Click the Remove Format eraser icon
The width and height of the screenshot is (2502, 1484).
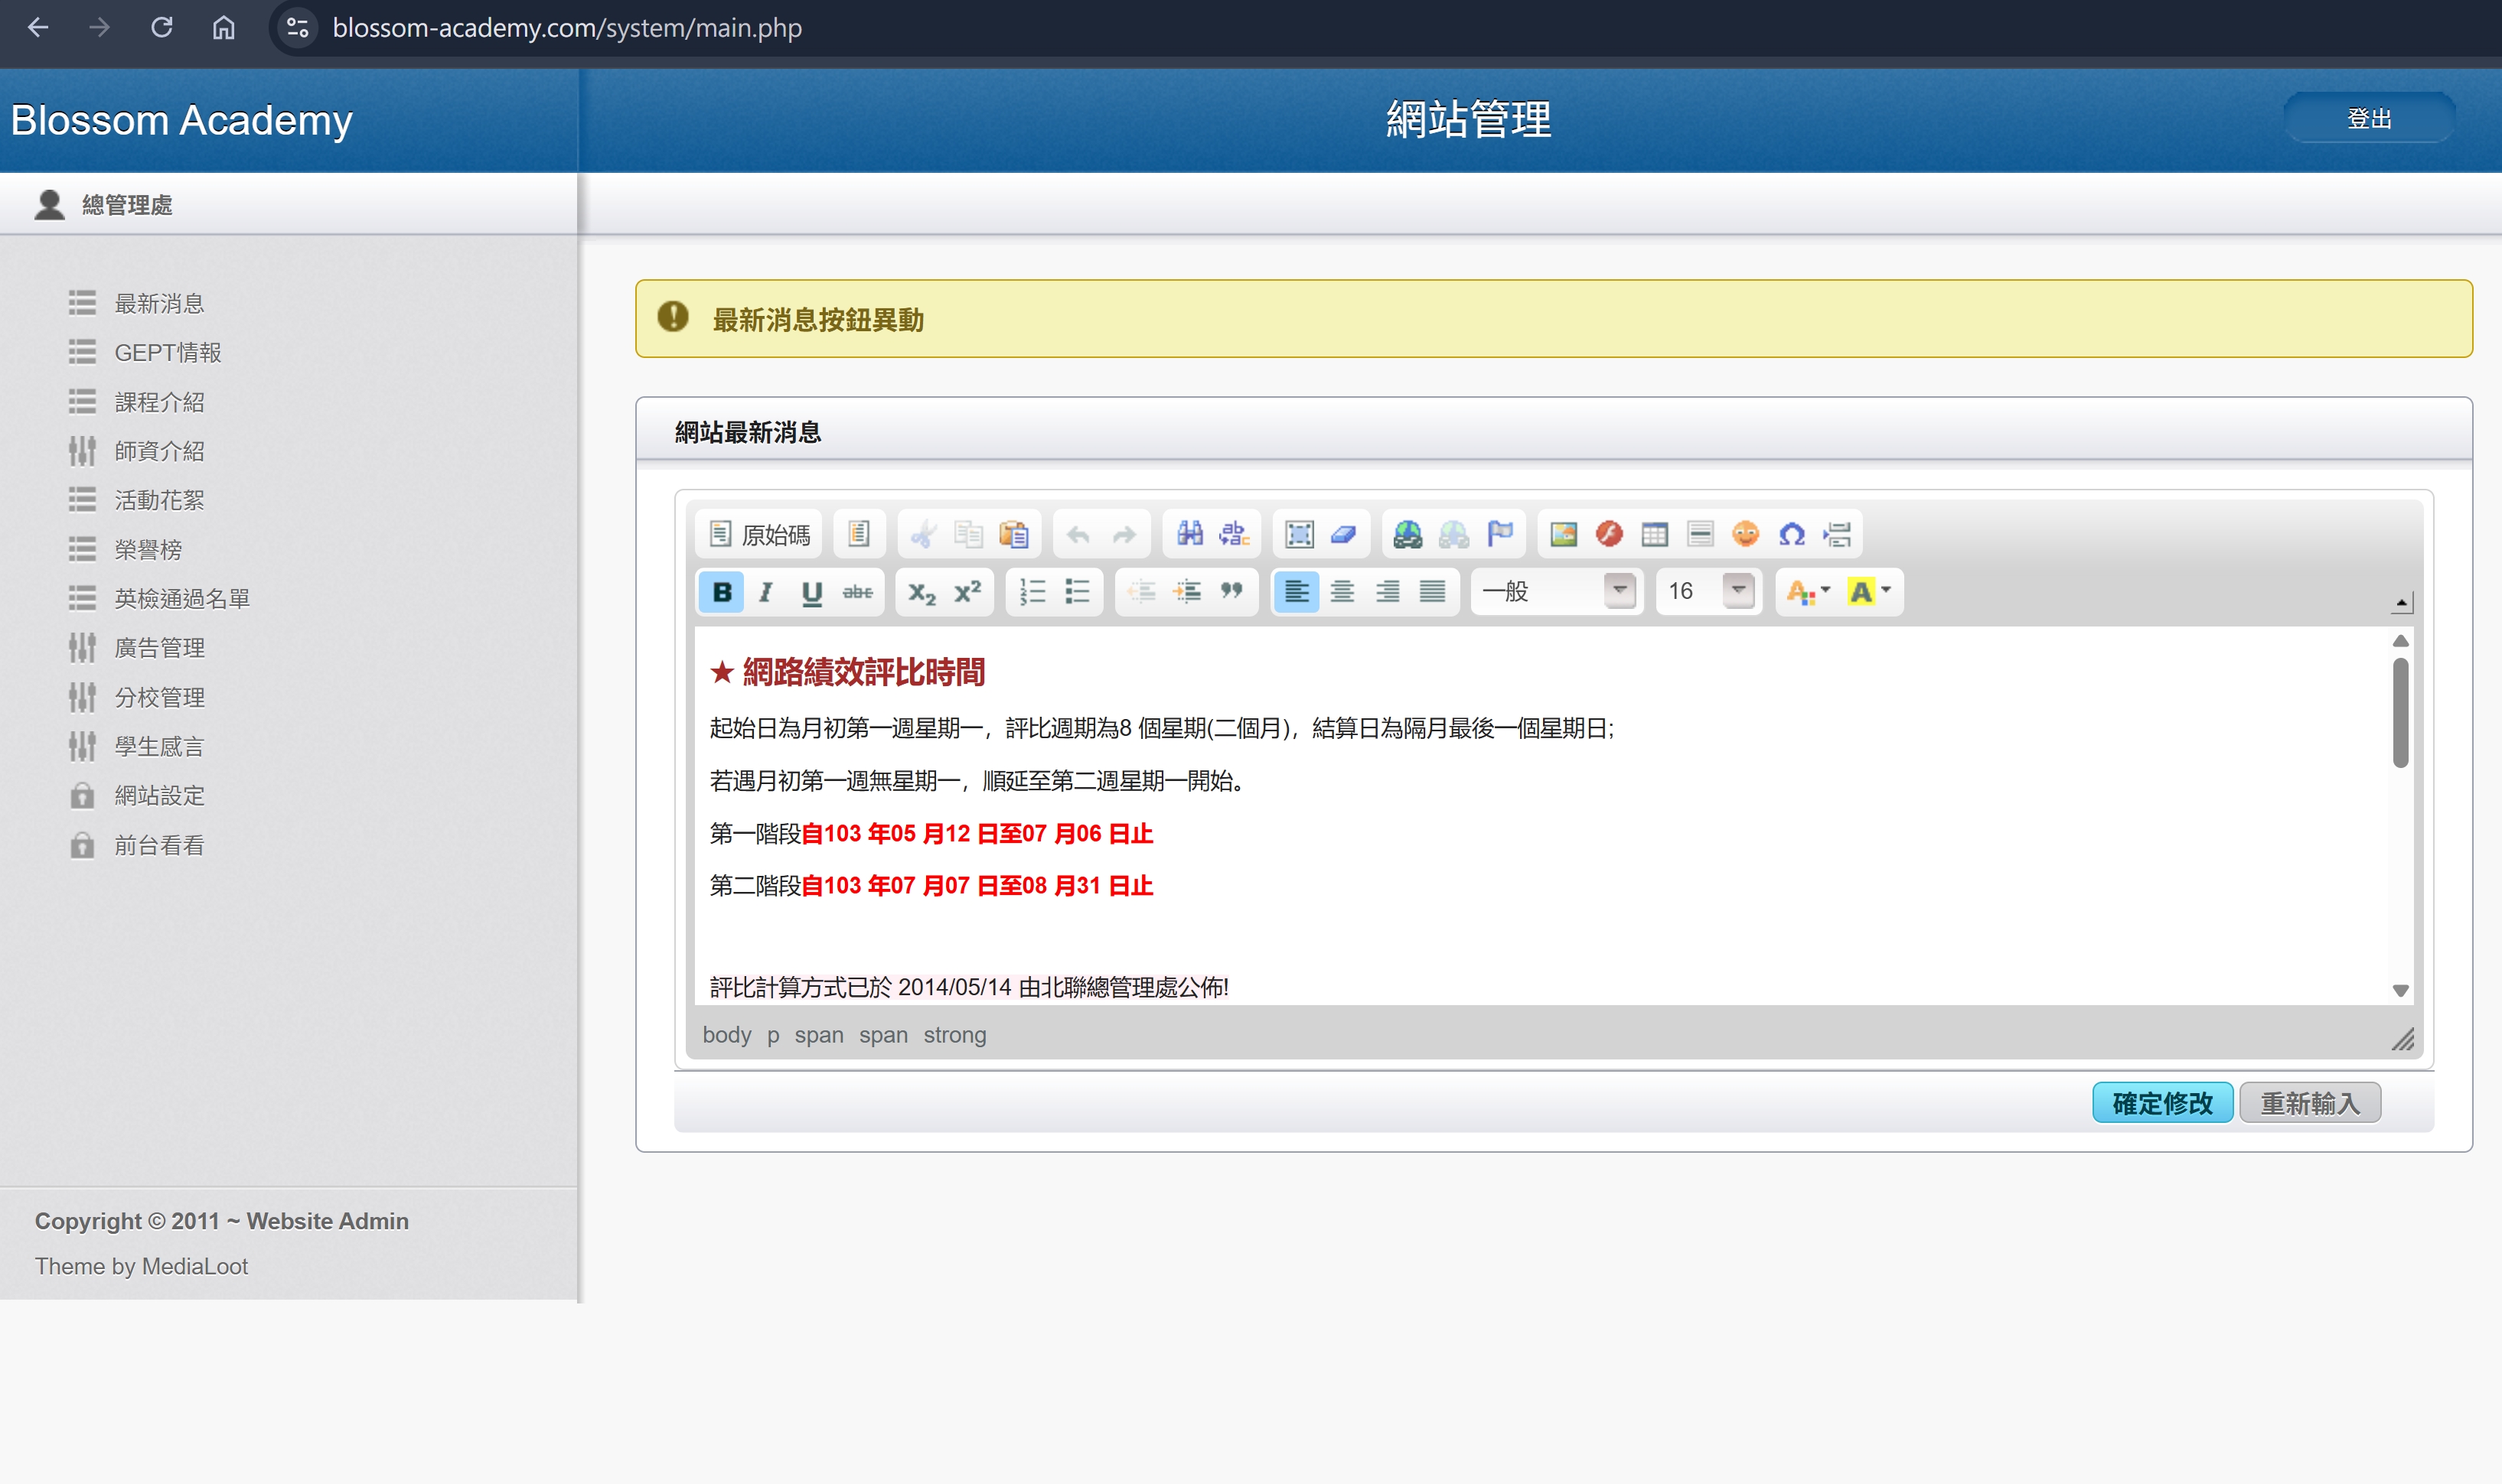[x=1343, y=535]
